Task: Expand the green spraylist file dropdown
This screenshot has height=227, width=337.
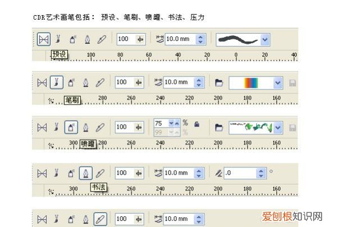Action: click(278, 128)
